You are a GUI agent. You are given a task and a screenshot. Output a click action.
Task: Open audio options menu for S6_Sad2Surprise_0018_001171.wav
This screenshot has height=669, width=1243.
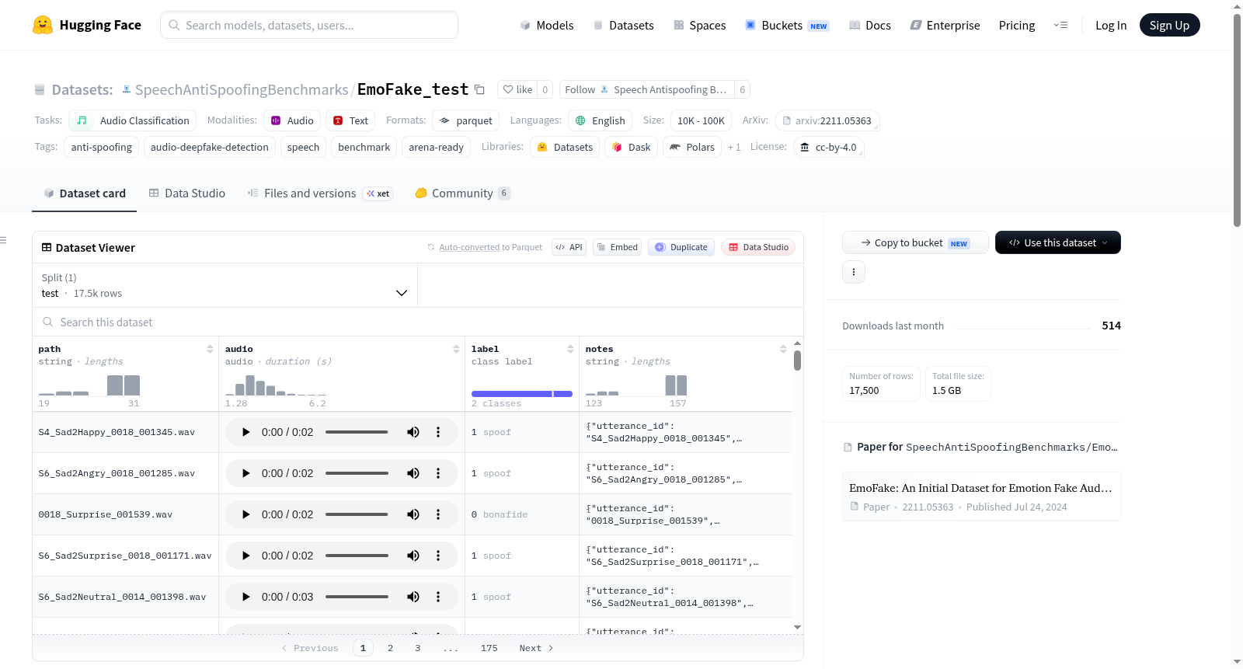point(438,556)
